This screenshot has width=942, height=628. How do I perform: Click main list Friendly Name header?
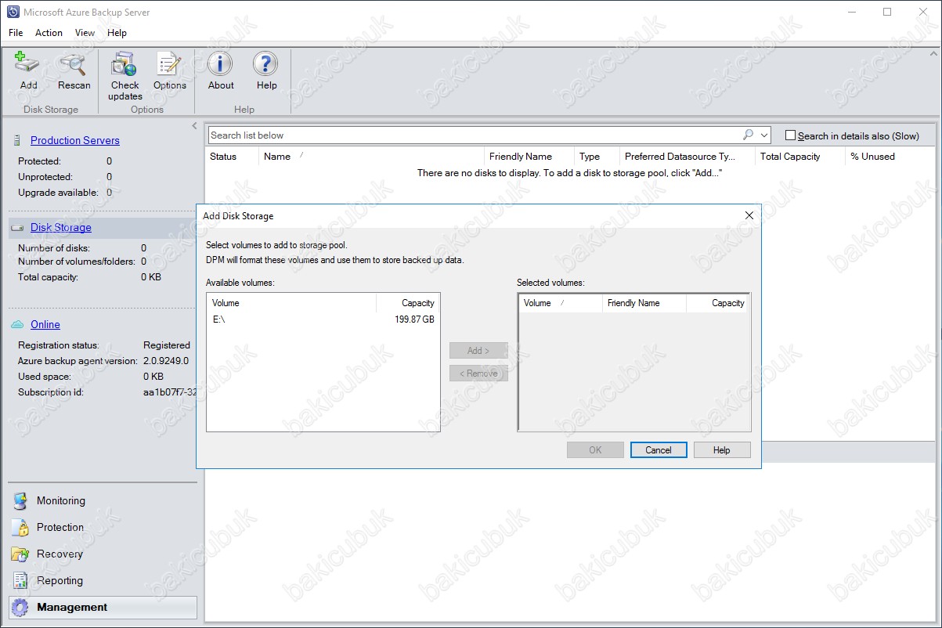coord(529,157)
